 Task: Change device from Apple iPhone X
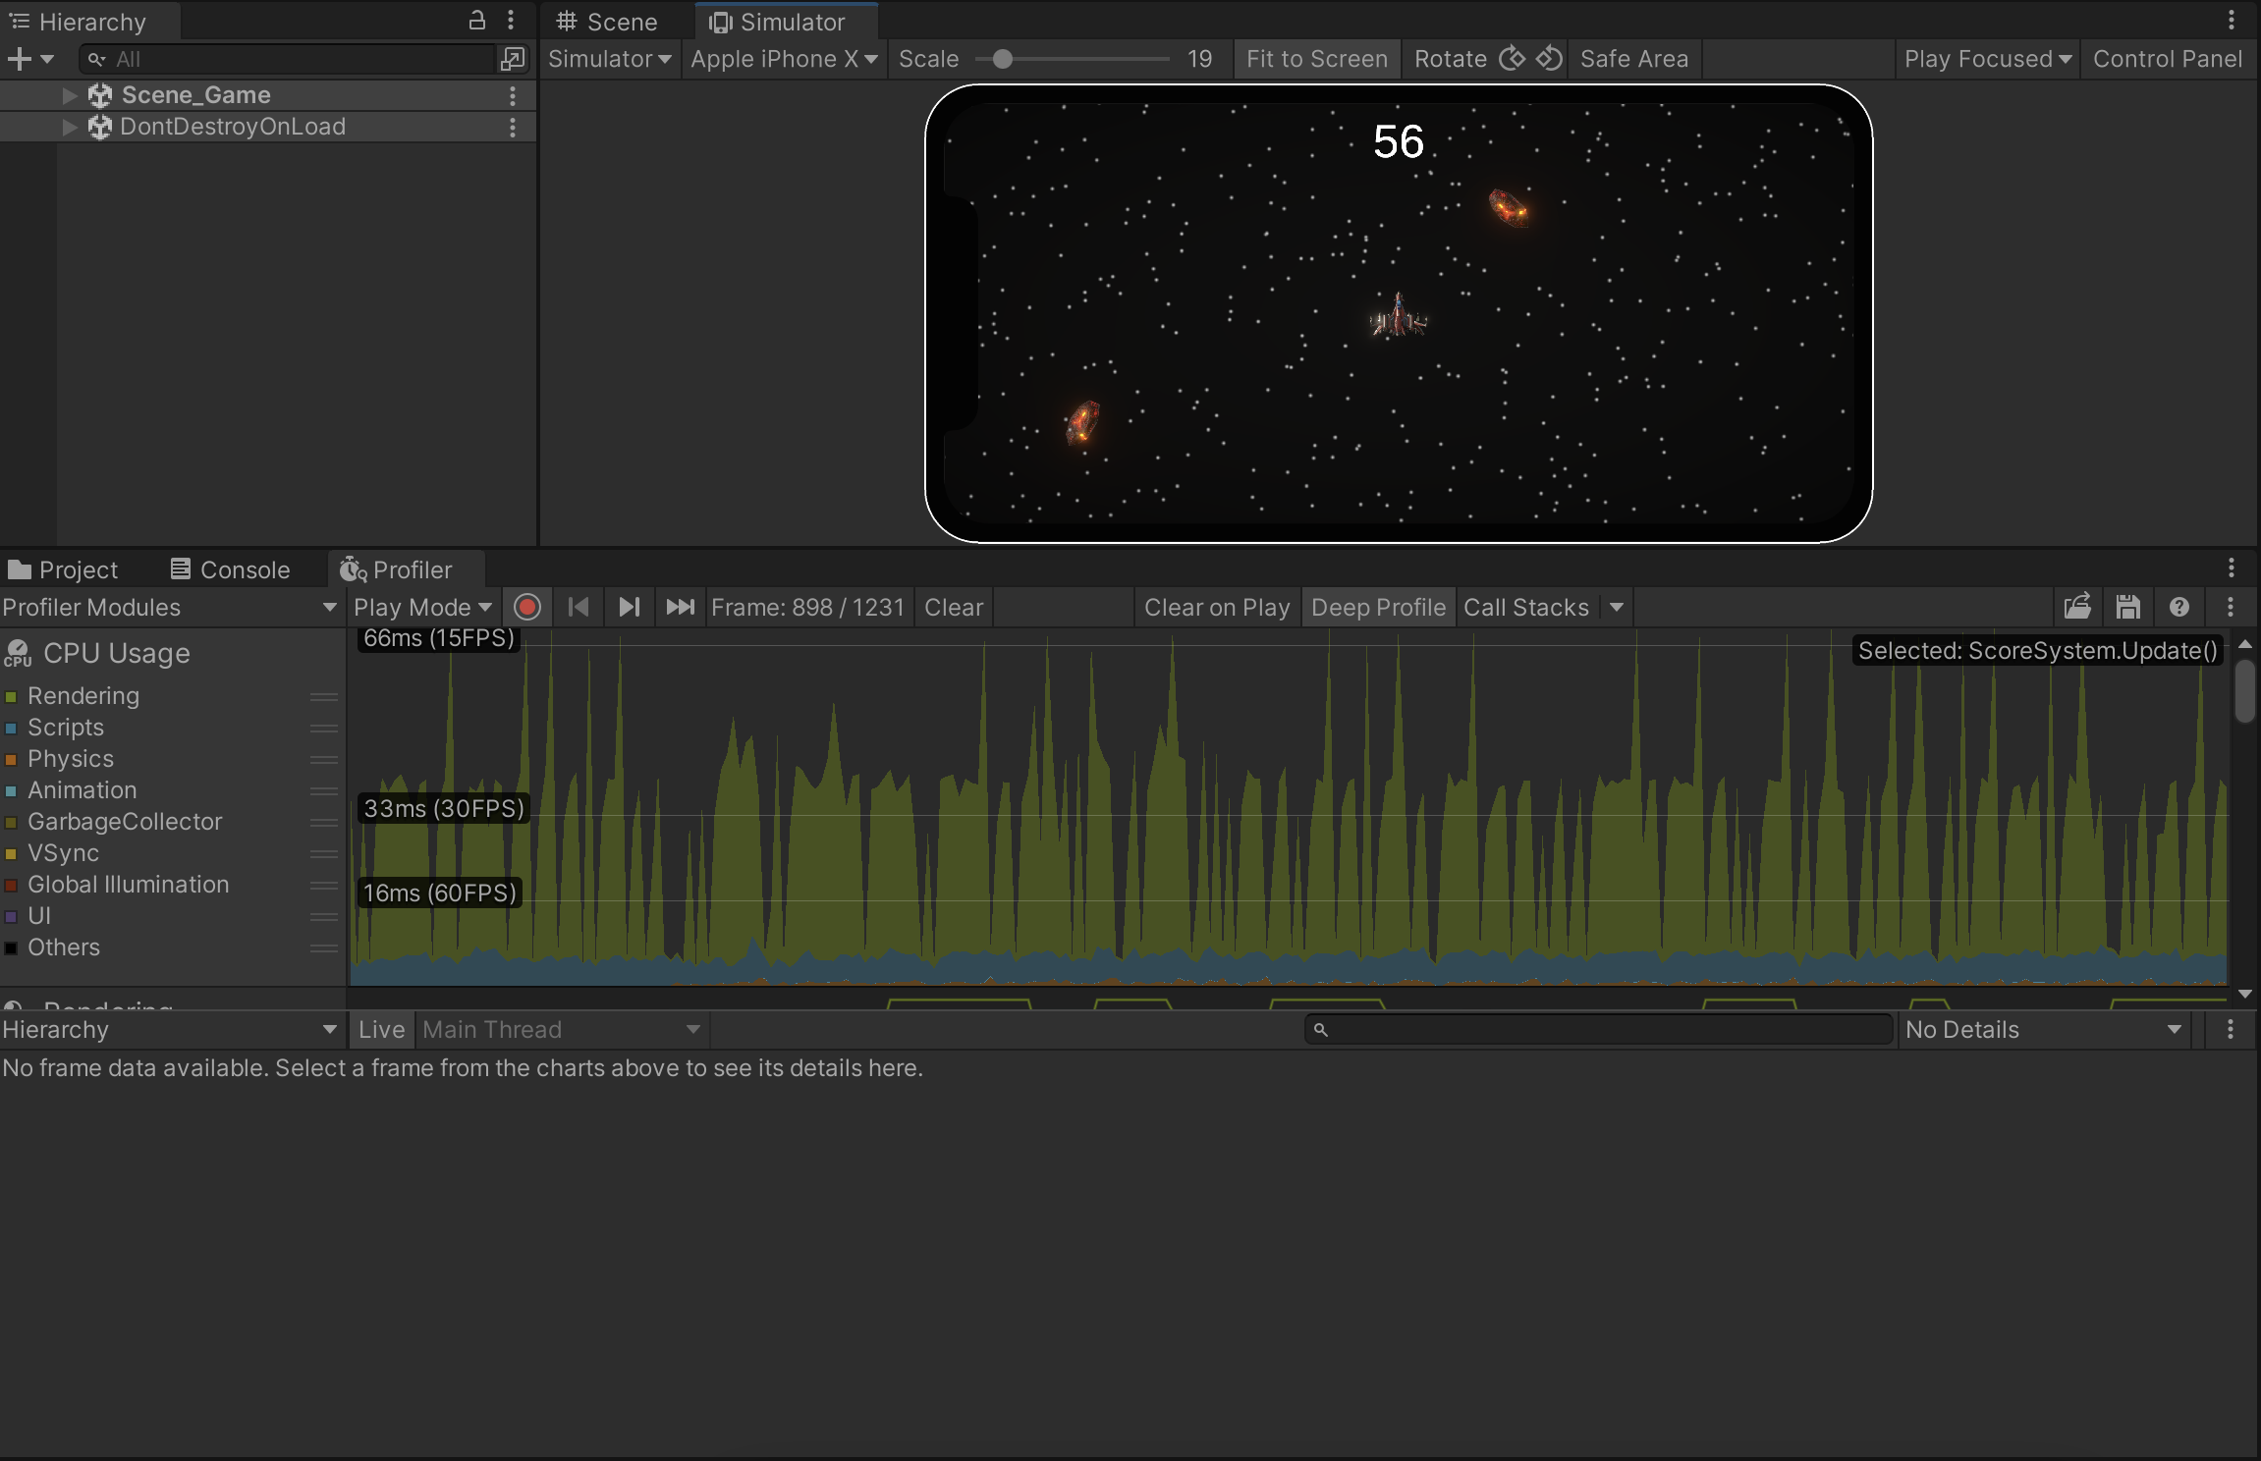pyautogui.click(x=782, y=59)
